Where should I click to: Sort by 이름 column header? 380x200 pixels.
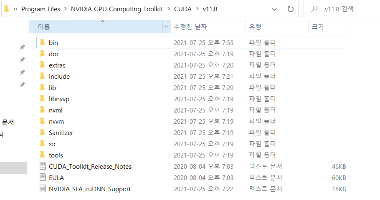point(96,27)
